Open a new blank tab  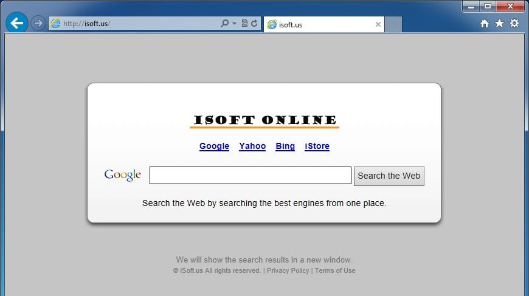tap(393, 24)
